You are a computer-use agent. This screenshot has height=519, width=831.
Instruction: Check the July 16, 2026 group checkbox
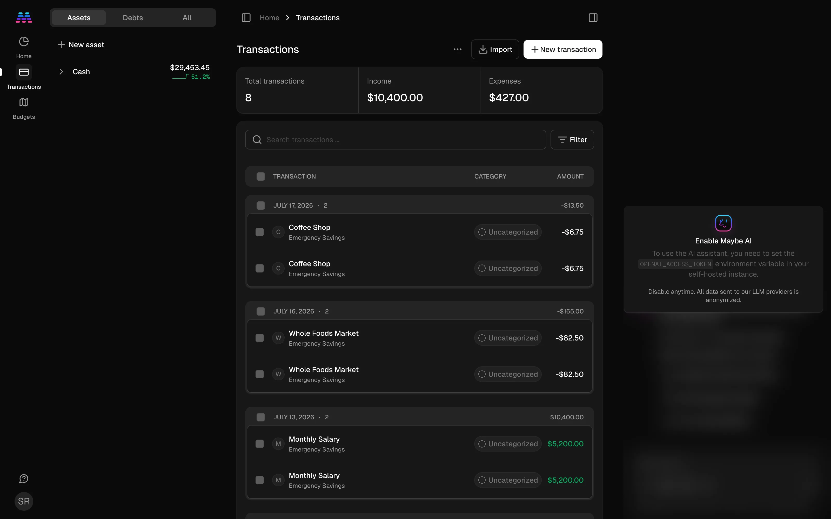pyautogui.click(x=261, y=311)
